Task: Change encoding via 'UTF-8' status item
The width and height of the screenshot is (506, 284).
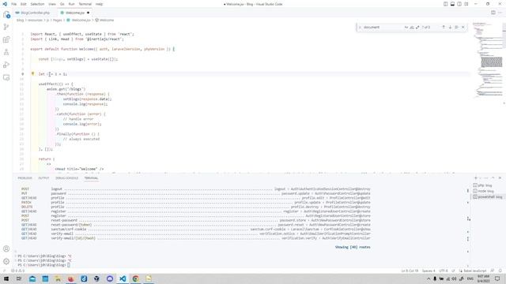Action: tap(444, 271)
